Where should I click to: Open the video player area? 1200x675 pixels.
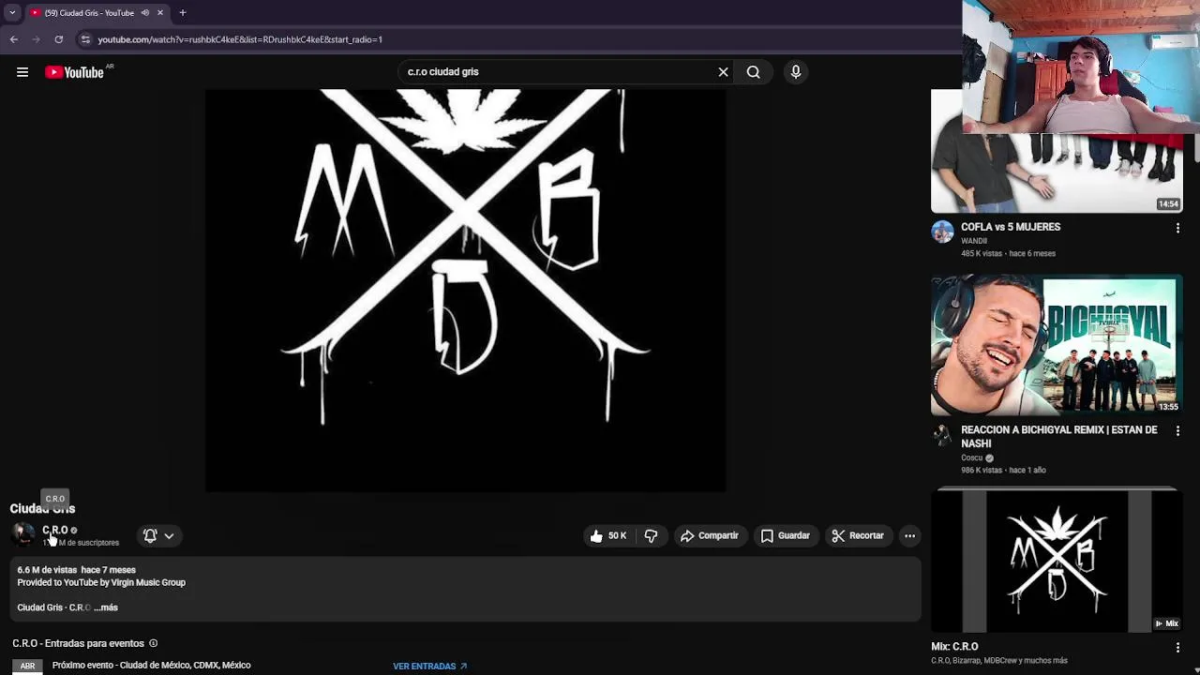(465, 291)
